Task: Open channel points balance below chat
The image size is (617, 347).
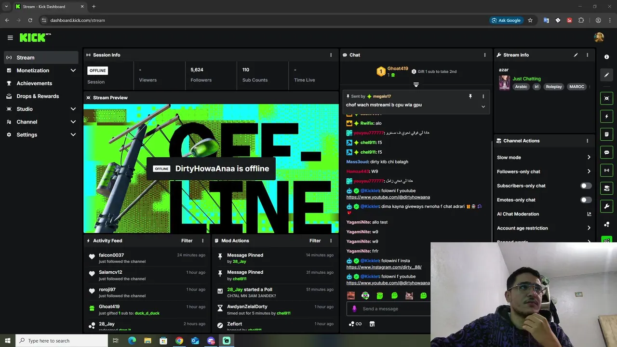Action: point(355,324)
